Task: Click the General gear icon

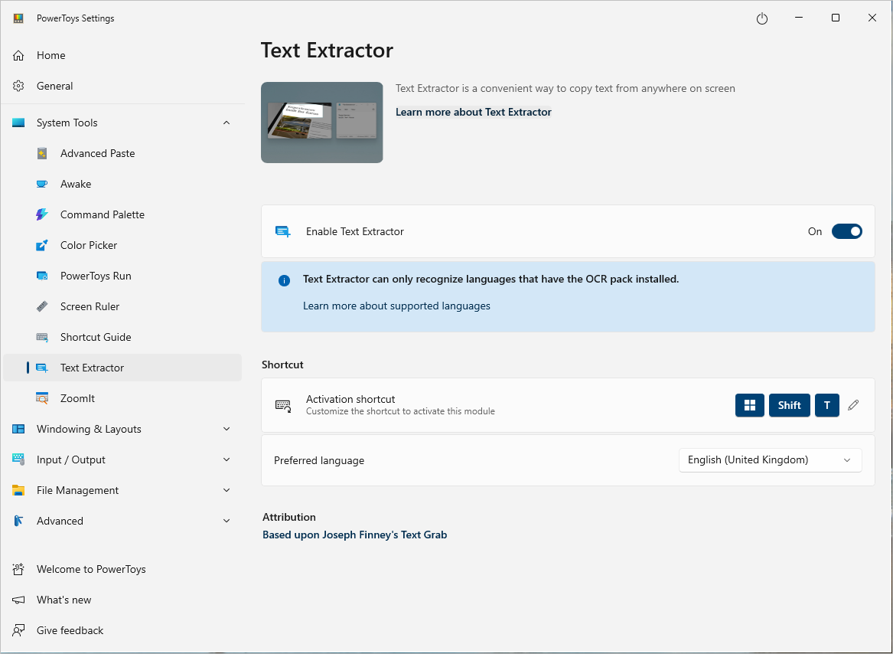Action: click(x=18, y=86)
